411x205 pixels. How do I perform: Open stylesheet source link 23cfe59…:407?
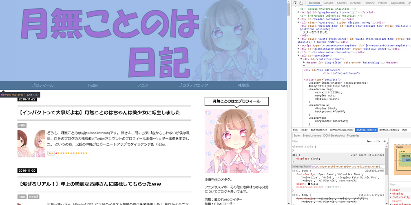point(375,170)
